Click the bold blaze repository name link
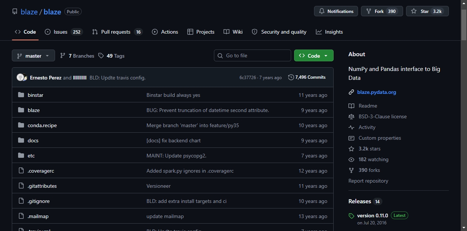This screenshot has height=231, width=467. pyautogui.click(x=52, y=11)
